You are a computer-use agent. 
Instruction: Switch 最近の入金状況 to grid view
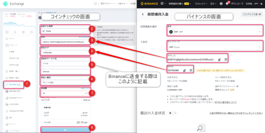click(x=170, y=113)
